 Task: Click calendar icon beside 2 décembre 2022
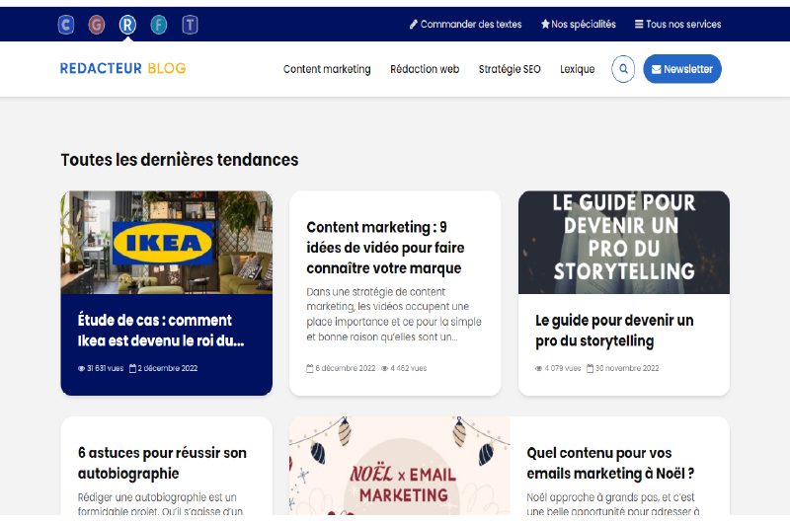pyautogui.click(x=132, y=368)
